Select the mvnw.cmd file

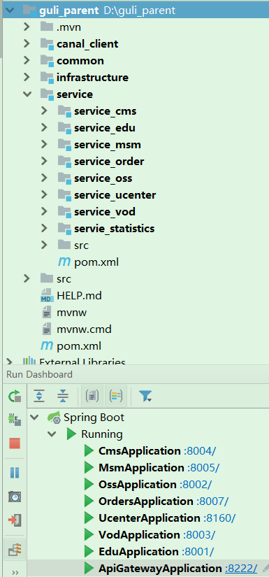click(84, 329)
